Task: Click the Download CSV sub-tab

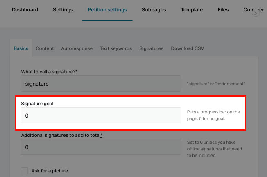Action: 188,48
